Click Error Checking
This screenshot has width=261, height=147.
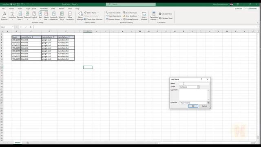[130, 16]
